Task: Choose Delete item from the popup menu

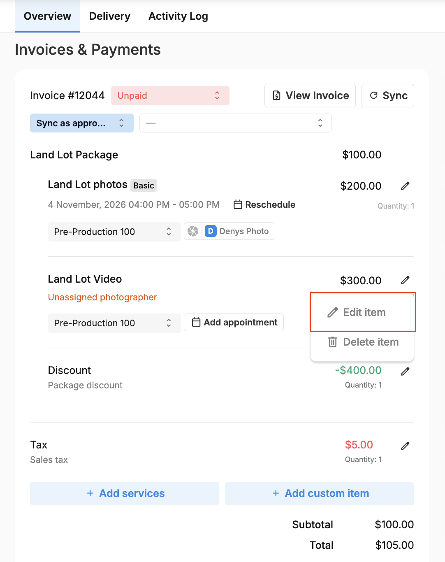Action: [362, 342]
